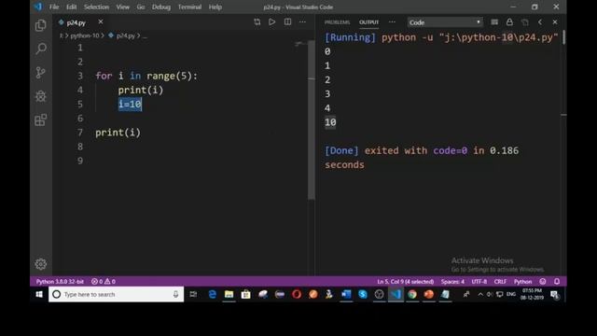Open the Opera browser taskbar icon
The width and height of the screenshot is (597, 336).
[297, 295]
